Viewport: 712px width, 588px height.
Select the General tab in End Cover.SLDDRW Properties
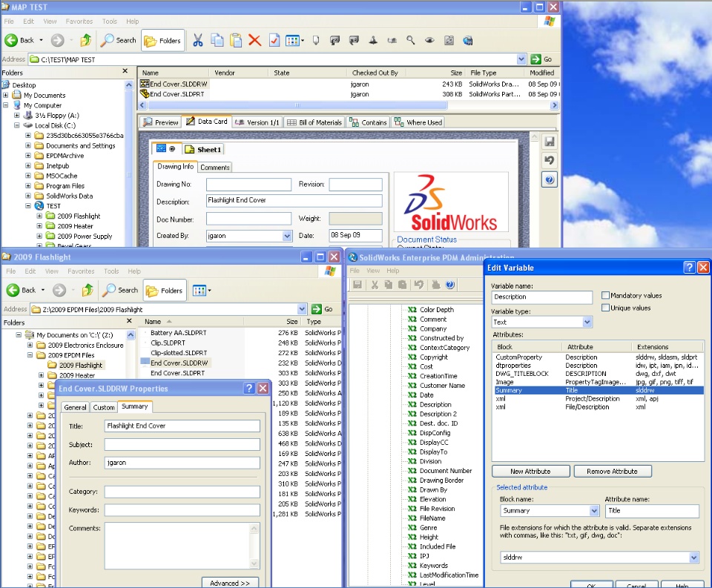pyautogui.click(x=75, y=407)
